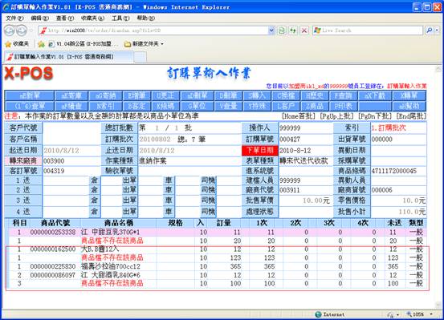Click the P印表 print button
This screenshot has height=320, width=444.
pos(343,106)
